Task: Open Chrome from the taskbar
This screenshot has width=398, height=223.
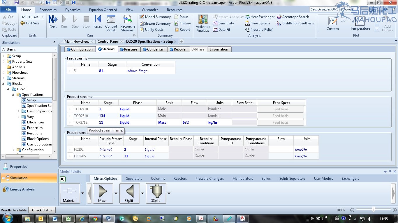Action: [95, 219]
